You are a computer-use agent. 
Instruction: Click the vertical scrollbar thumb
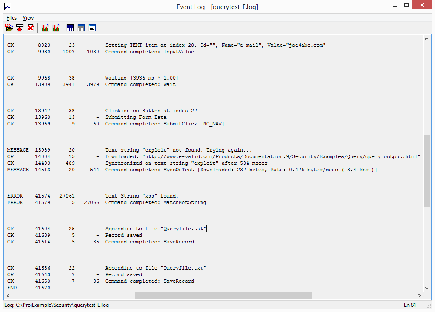pos(427,171)
